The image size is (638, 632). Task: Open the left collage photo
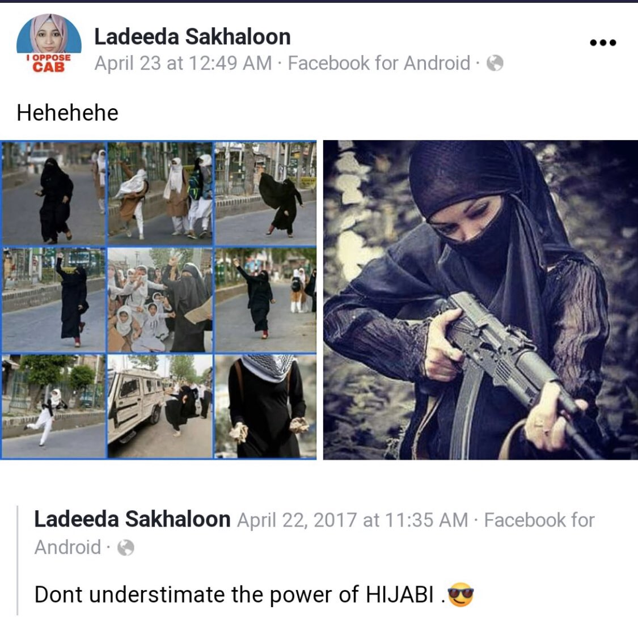coord(158,300)
